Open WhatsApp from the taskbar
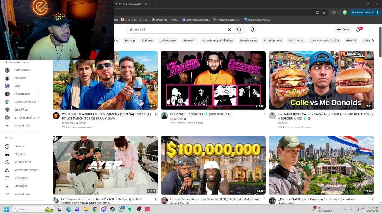382x214 pixels. tap(121, 209)
